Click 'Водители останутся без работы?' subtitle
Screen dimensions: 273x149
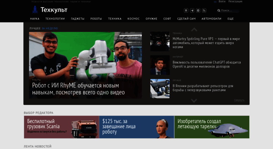coord(47,131)
